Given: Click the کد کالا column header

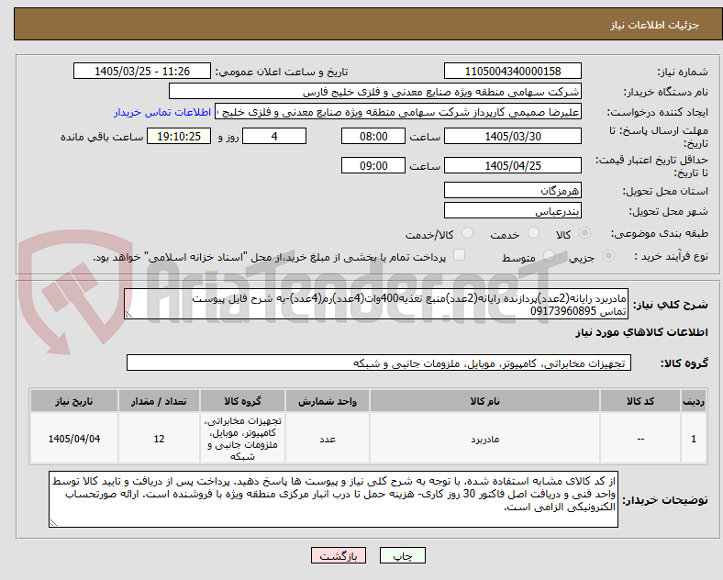Looking at the screenshot, I should coord(640,401).
